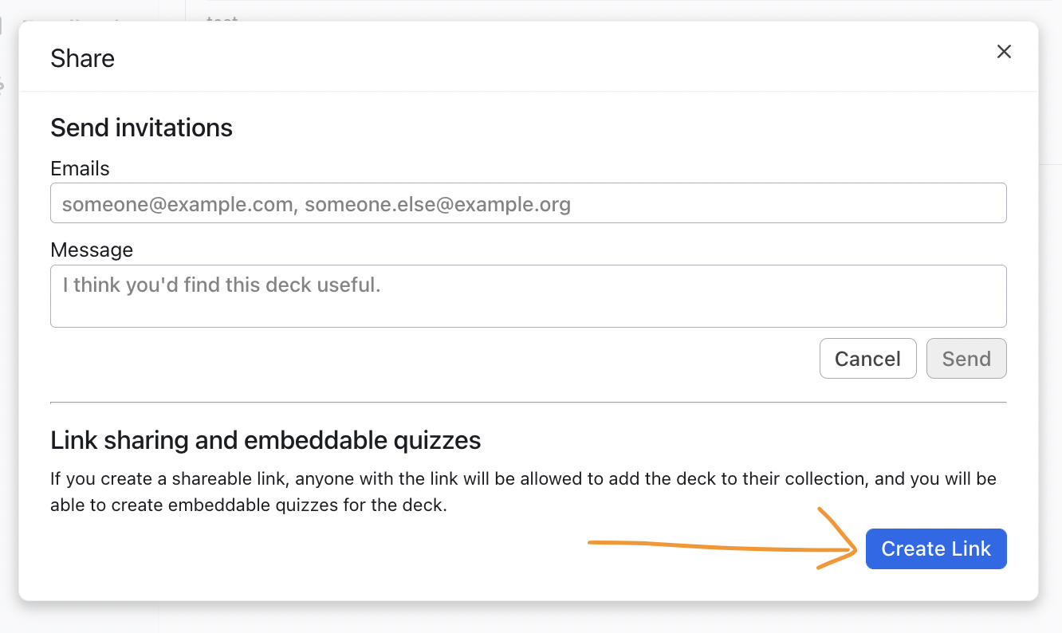This screenshot has height=633, width=1062.
Task: Click the partially hidden 'test' text above dialog
Action: (x=222, y=18)
